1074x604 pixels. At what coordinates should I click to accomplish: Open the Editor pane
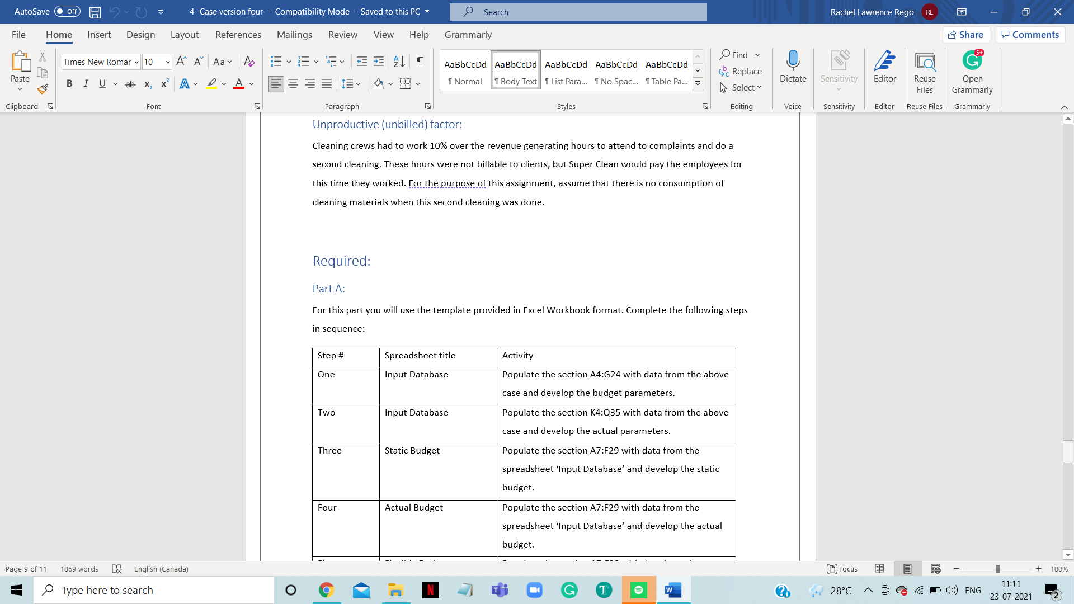point(884,70)
